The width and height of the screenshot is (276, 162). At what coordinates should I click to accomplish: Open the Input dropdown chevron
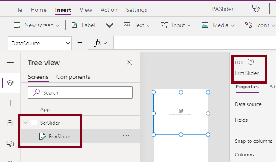pyautogui.click(x=189, y=25)
